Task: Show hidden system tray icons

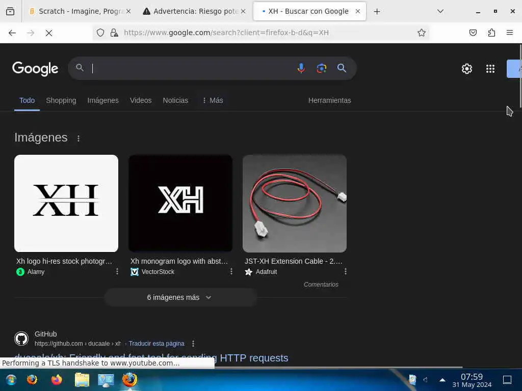Action: (442, 380)
